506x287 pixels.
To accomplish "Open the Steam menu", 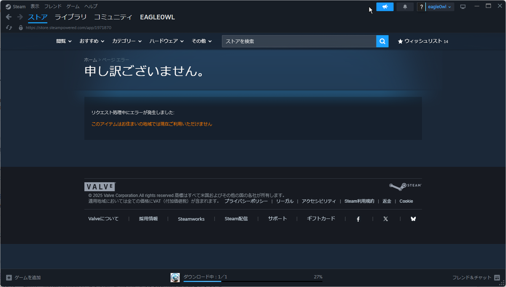I will (x=19, y=6).
